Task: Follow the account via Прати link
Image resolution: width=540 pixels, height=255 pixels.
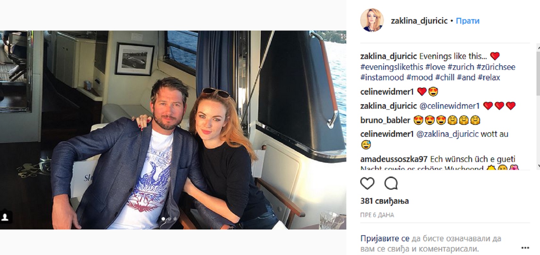Action: pos(468,21)
